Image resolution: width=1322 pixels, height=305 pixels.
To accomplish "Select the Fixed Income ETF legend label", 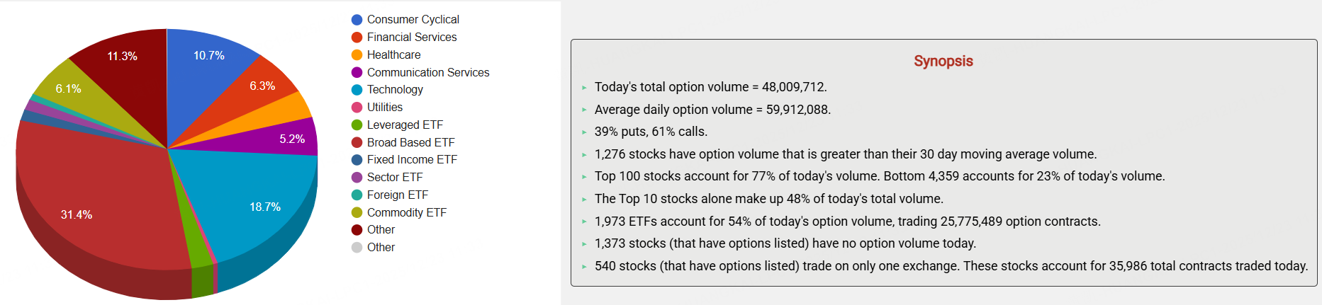I will tap(412, 160).
